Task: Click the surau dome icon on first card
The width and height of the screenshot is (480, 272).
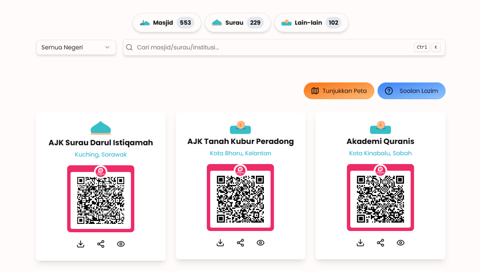Action: (101, 128)
